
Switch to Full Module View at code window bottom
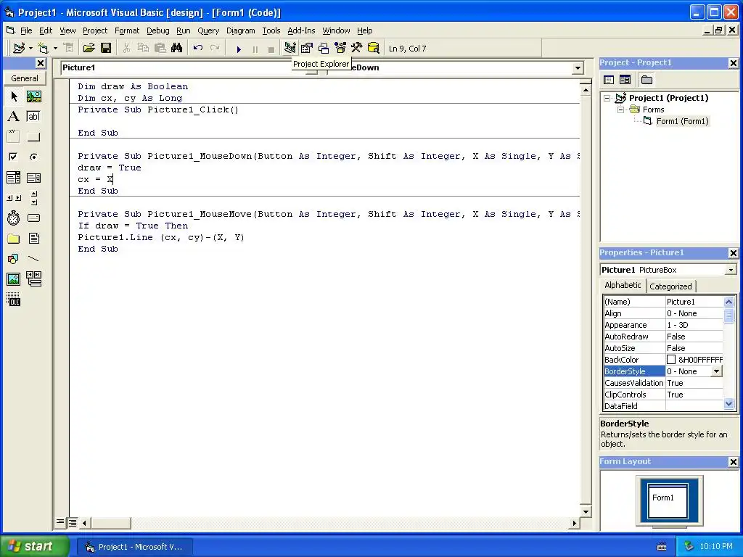coord(73,522)
